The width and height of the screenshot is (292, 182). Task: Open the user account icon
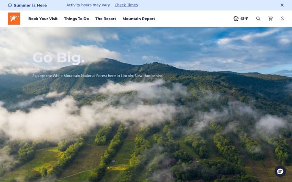(282, 19)
